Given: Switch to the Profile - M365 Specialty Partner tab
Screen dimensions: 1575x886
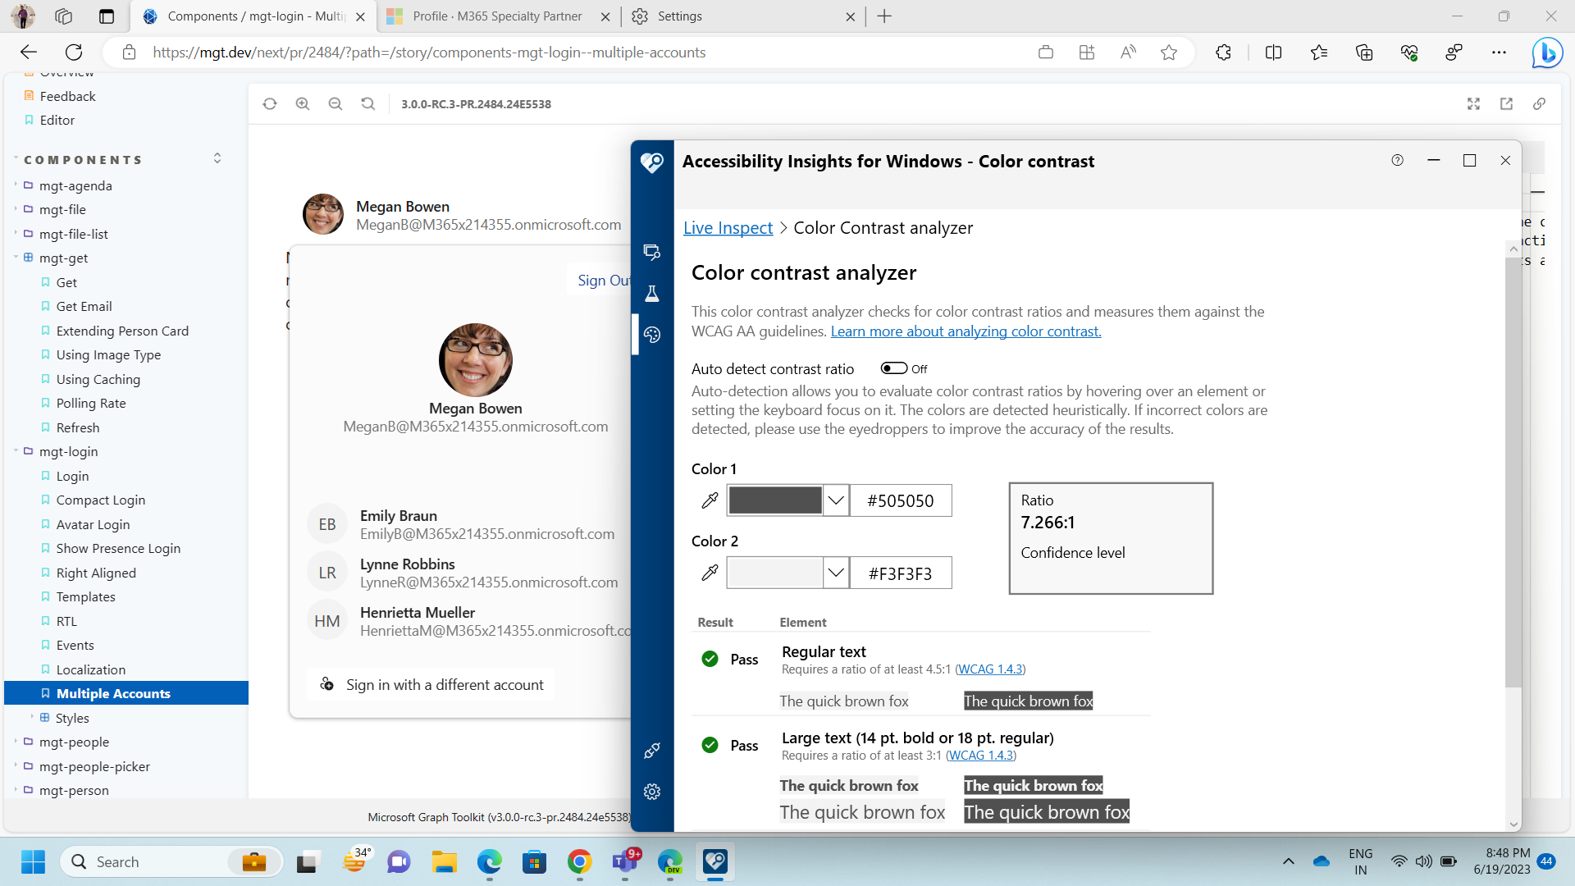Looking at the screenshot, I should tap(498, 16).
